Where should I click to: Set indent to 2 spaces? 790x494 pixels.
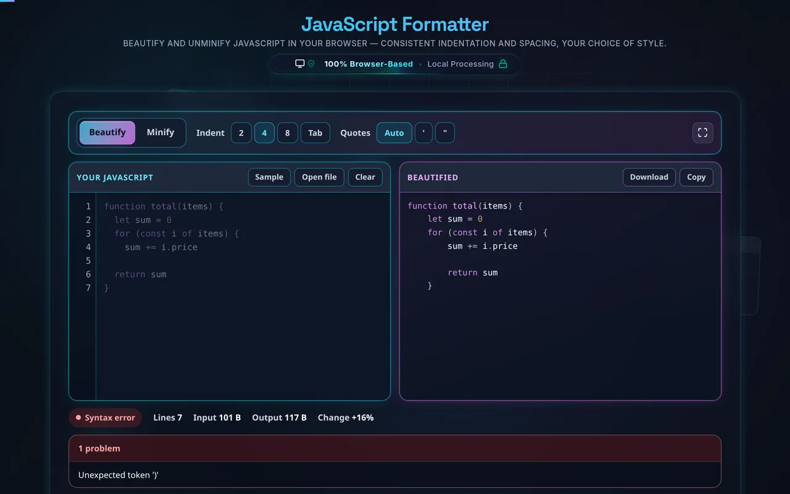241,133
